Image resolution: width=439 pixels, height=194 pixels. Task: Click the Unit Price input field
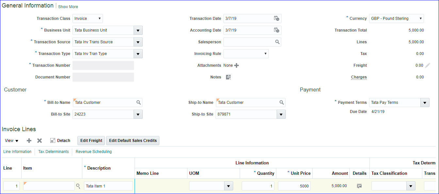click(x=294, y=186)
